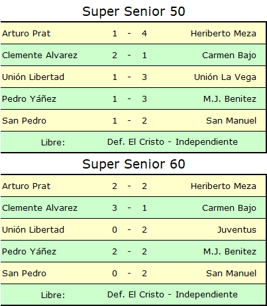
Task: Click Libre label in Super Senior 60
Action: 53,295
